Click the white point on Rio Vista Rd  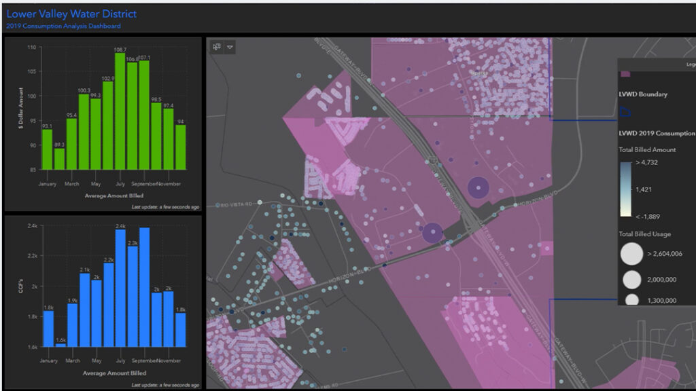pyautogui.click(x=260, y=202)
